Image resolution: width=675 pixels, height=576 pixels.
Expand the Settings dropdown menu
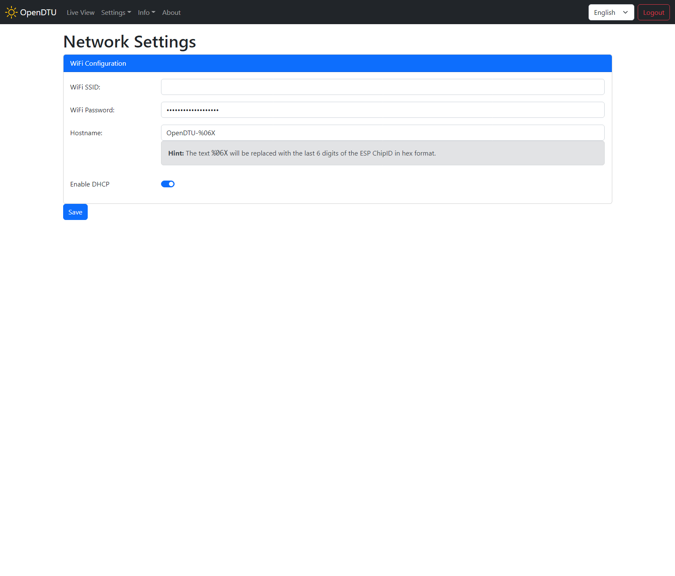(116, 13)
